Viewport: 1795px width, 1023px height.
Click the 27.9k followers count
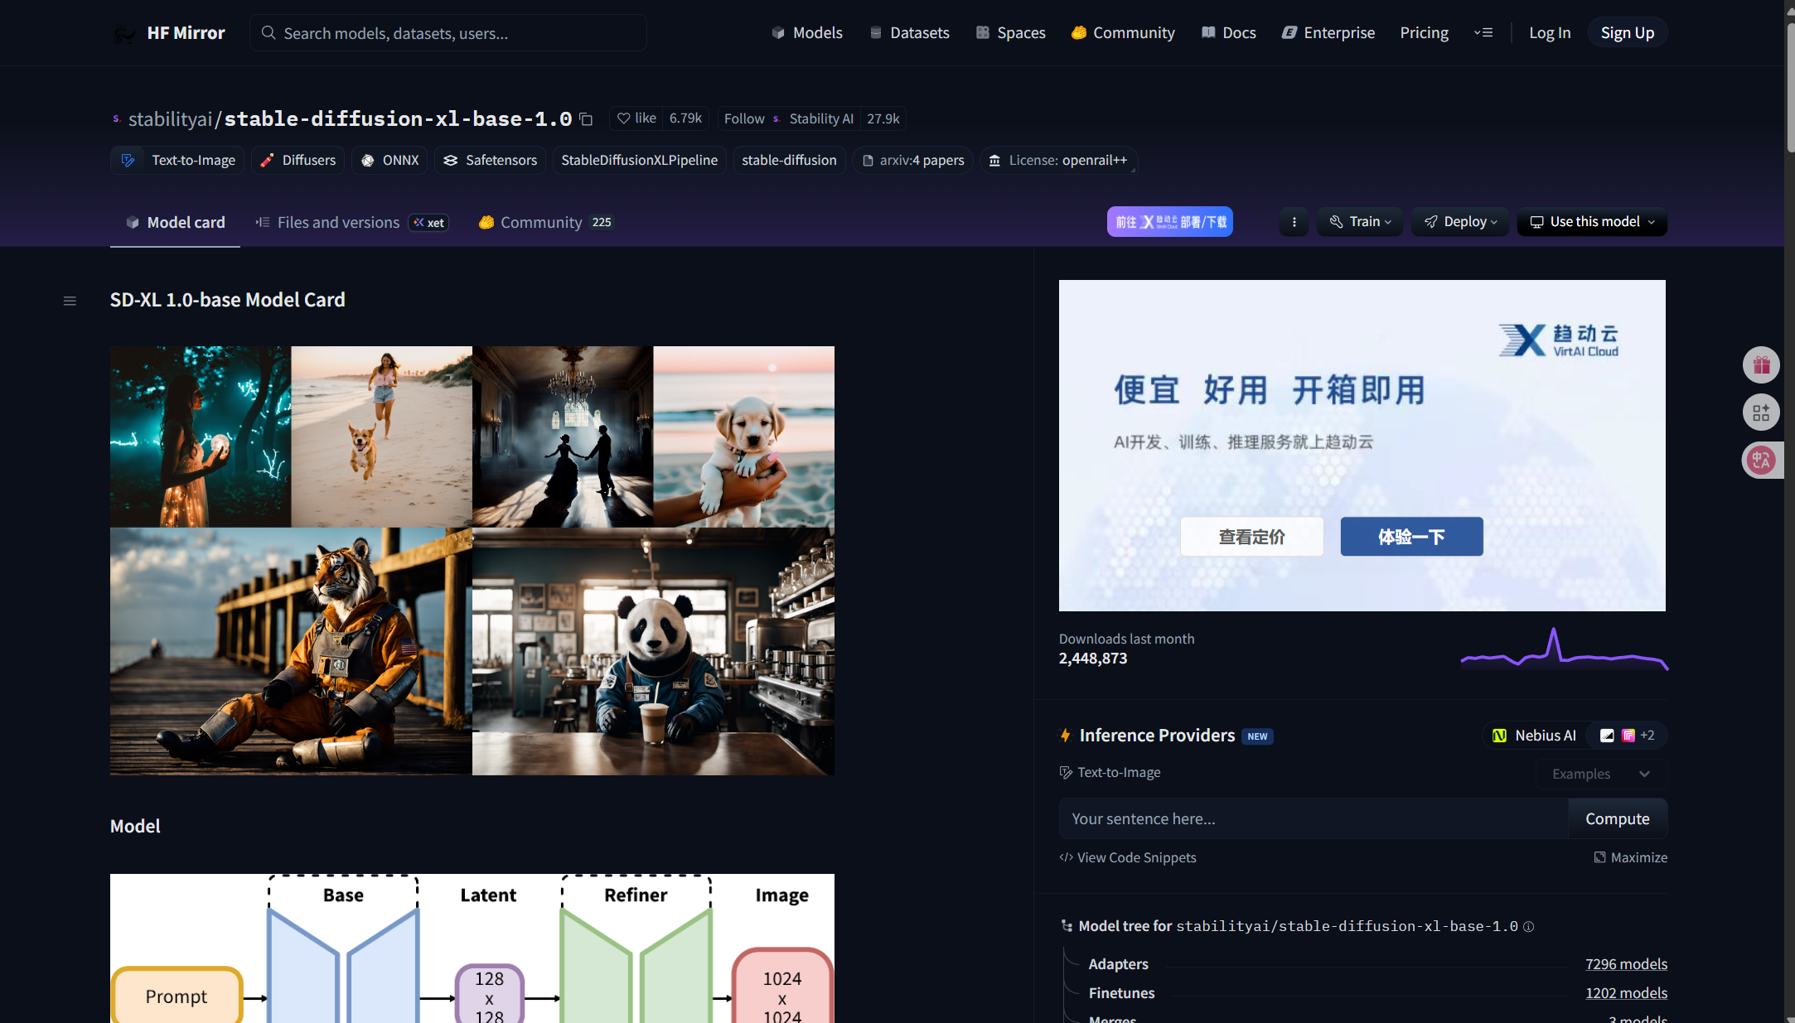883,119
